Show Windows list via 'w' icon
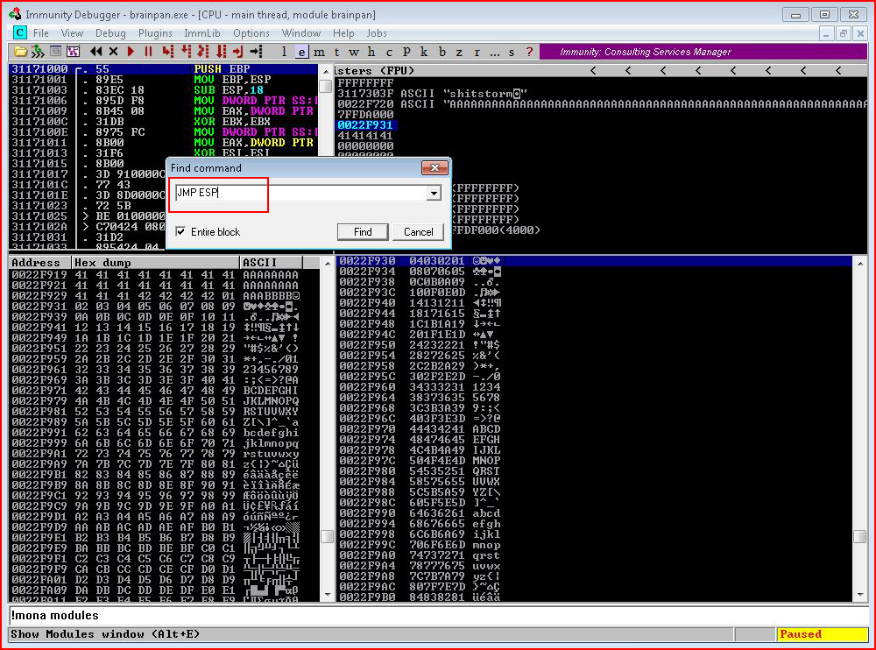Screen dimensions: 876x650 click(354, 52)
